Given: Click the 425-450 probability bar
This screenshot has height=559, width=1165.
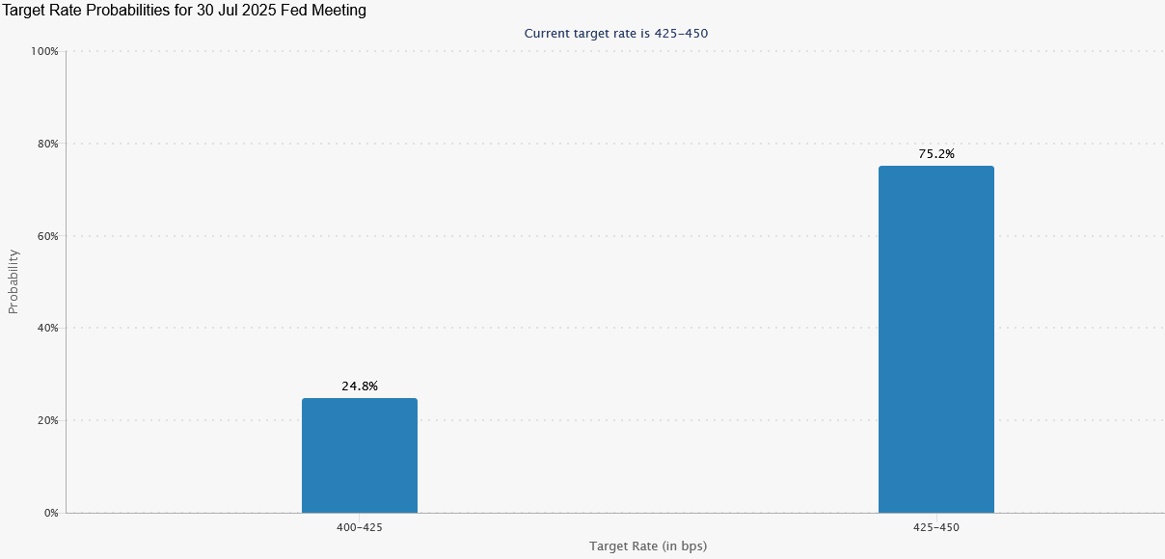Looking at the screenshot, I should 935,339.
